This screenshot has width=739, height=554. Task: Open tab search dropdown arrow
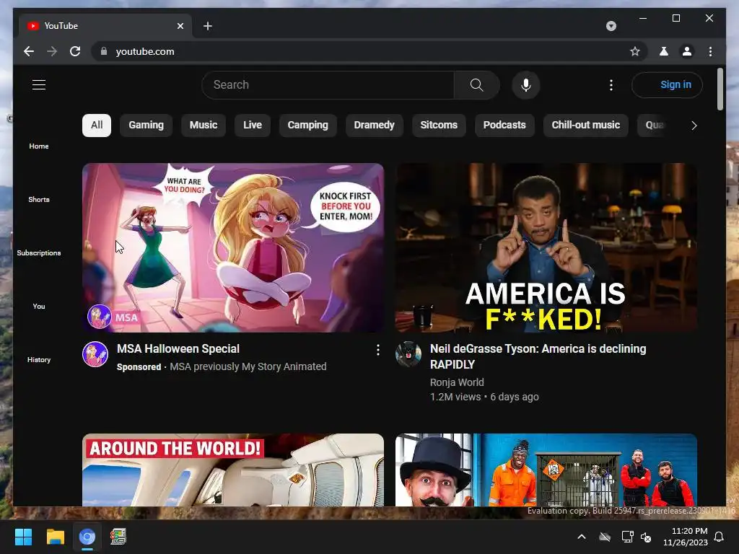click(611, 26)
